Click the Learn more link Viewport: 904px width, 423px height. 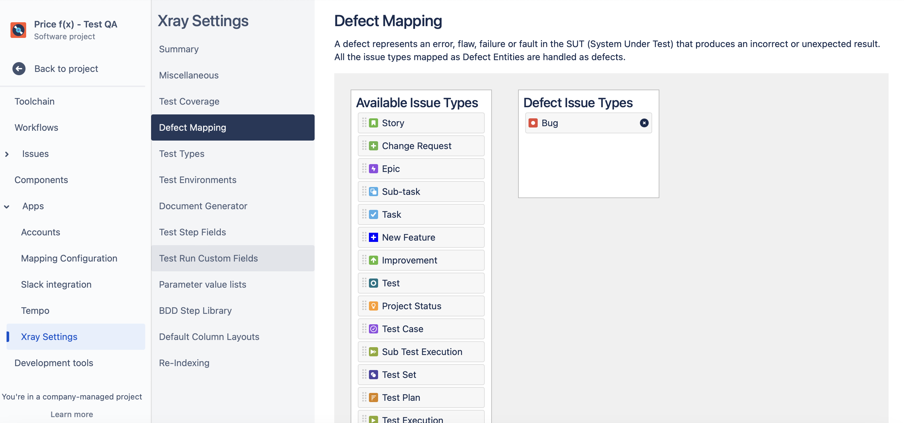pos(72,414)
